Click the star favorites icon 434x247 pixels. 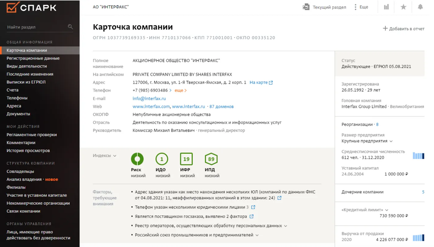coord(403,7)
